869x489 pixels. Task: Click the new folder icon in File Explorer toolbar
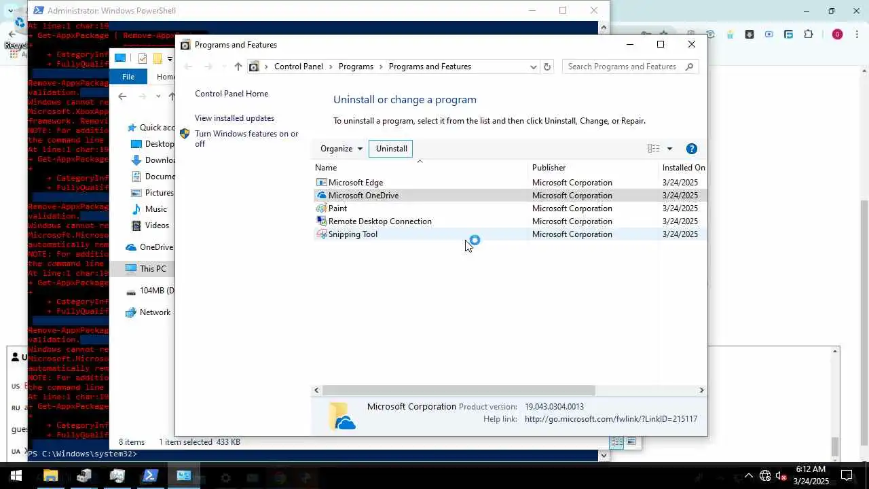tap(157, 58)
